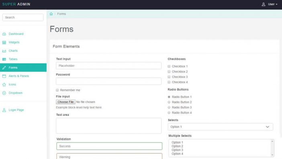Select Option 4 in Multiple Selects list
Image resolution: width=282 pixels, height=159 pixels.
click(x=177, y=154)
